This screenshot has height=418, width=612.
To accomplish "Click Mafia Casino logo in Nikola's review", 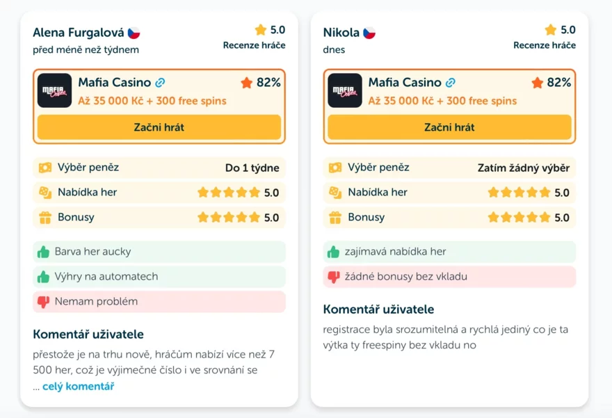I will (345, 90).
